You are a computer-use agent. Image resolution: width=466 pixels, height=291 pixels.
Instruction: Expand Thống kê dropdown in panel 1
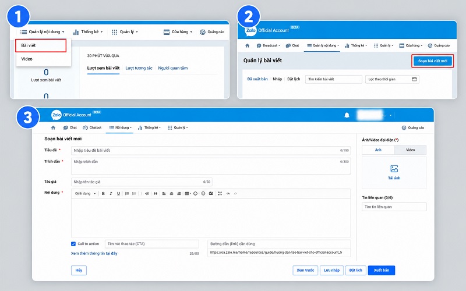[88, 32]
